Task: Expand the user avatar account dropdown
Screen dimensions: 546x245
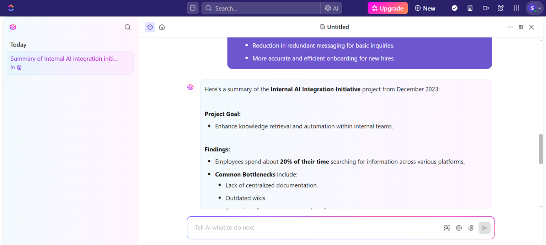Action: click(534, 8)
